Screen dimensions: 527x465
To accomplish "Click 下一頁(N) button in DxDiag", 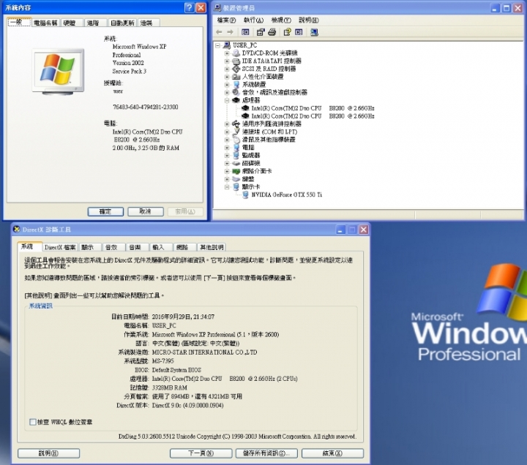I will click(x=201, y=453).
